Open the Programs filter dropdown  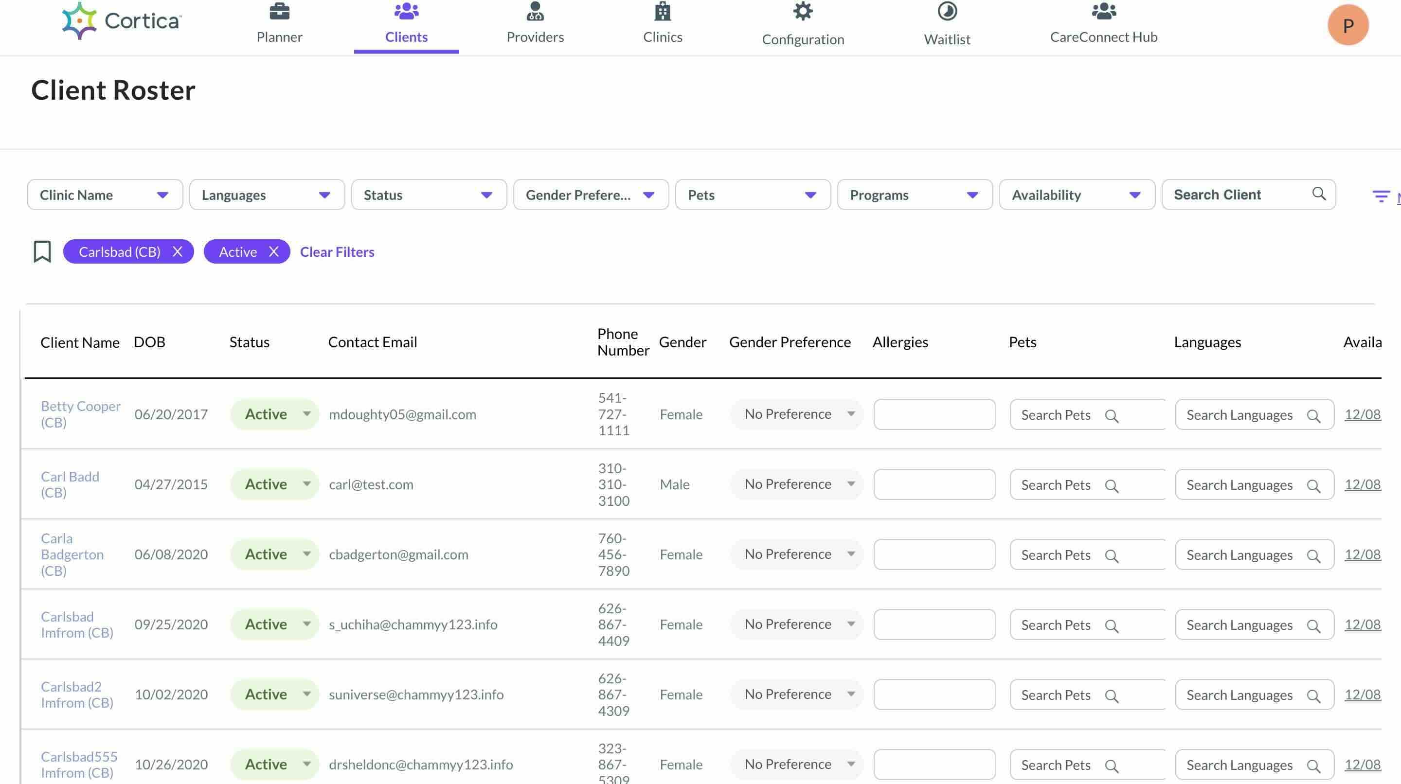(916, 195)
